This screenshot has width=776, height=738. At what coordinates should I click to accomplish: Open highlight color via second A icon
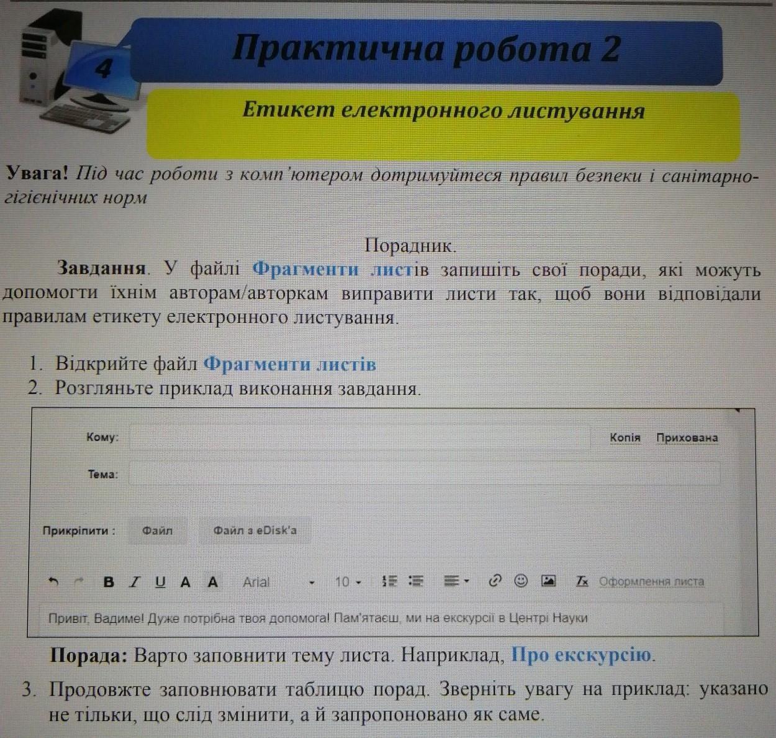(x=213, y=582)
